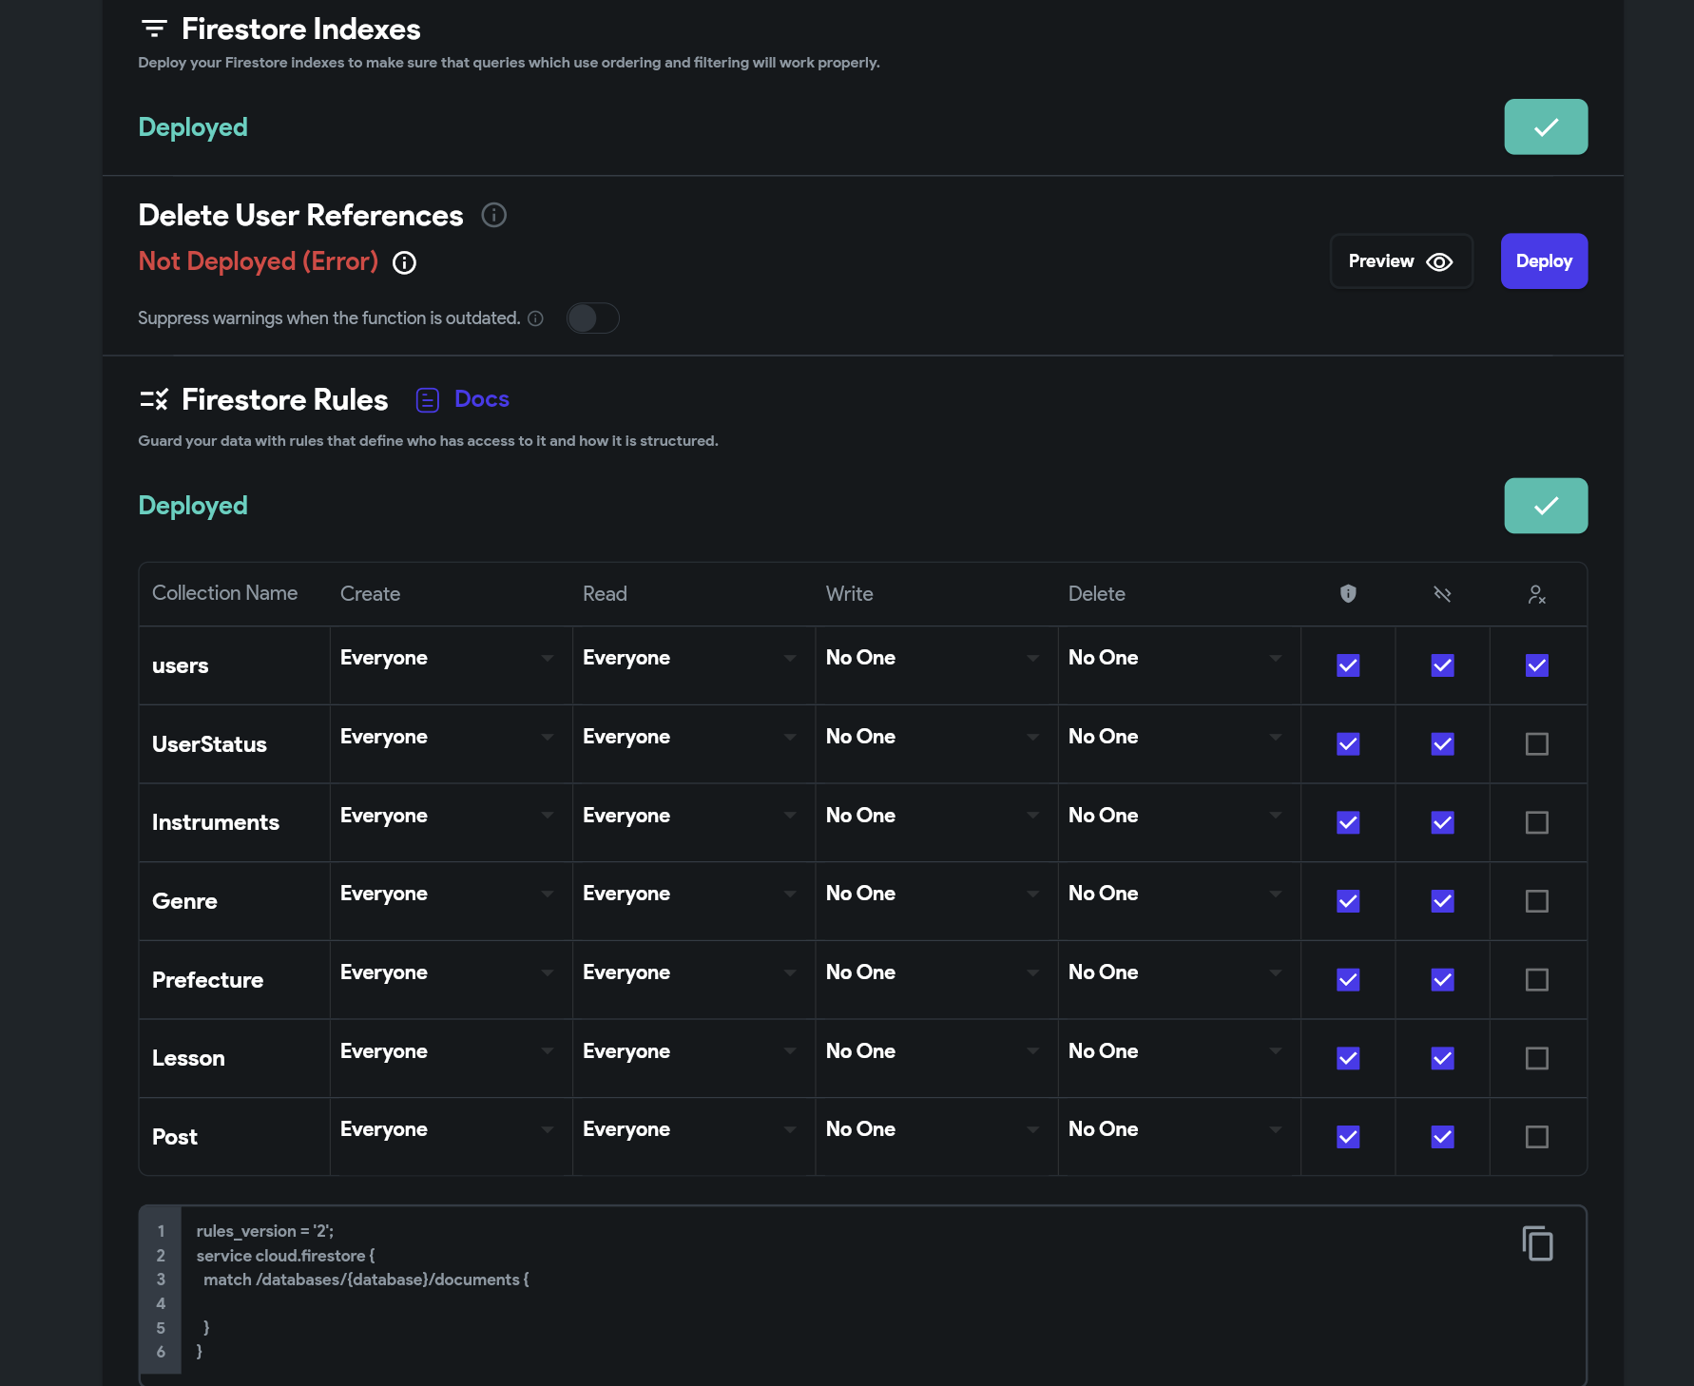
Task: Click the user-removed icon column header
Action: (x=1536, y=594)
